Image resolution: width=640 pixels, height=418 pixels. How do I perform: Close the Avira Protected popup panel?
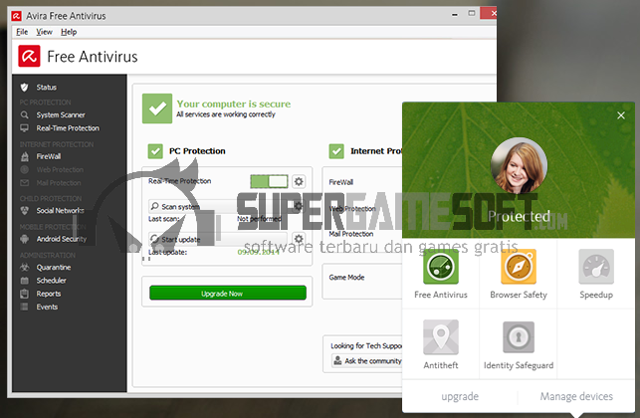click(621, 115)
